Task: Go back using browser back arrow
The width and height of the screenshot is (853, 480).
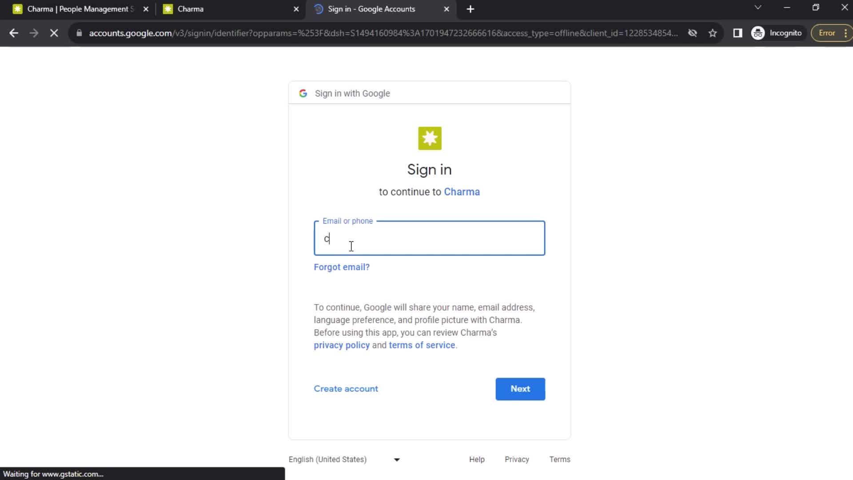Action: [14, 33]
